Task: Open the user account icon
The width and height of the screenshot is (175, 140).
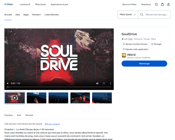Action: point(168,4)
